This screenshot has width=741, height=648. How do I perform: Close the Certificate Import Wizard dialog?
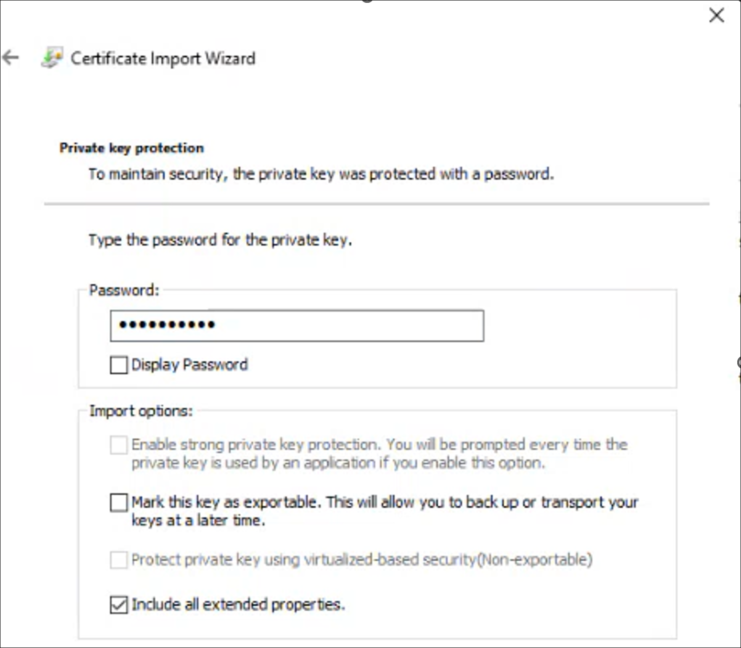click(716, 16)
